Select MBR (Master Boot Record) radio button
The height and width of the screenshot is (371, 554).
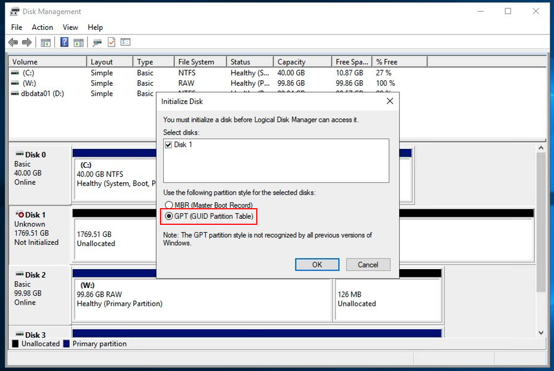point(169,205)
